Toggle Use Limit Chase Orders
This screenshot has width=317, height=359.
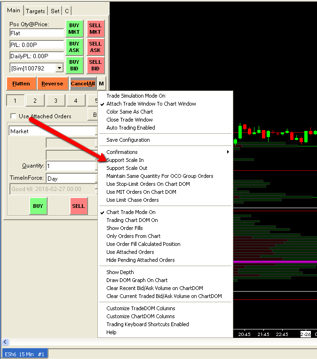[x=165, y=200]
